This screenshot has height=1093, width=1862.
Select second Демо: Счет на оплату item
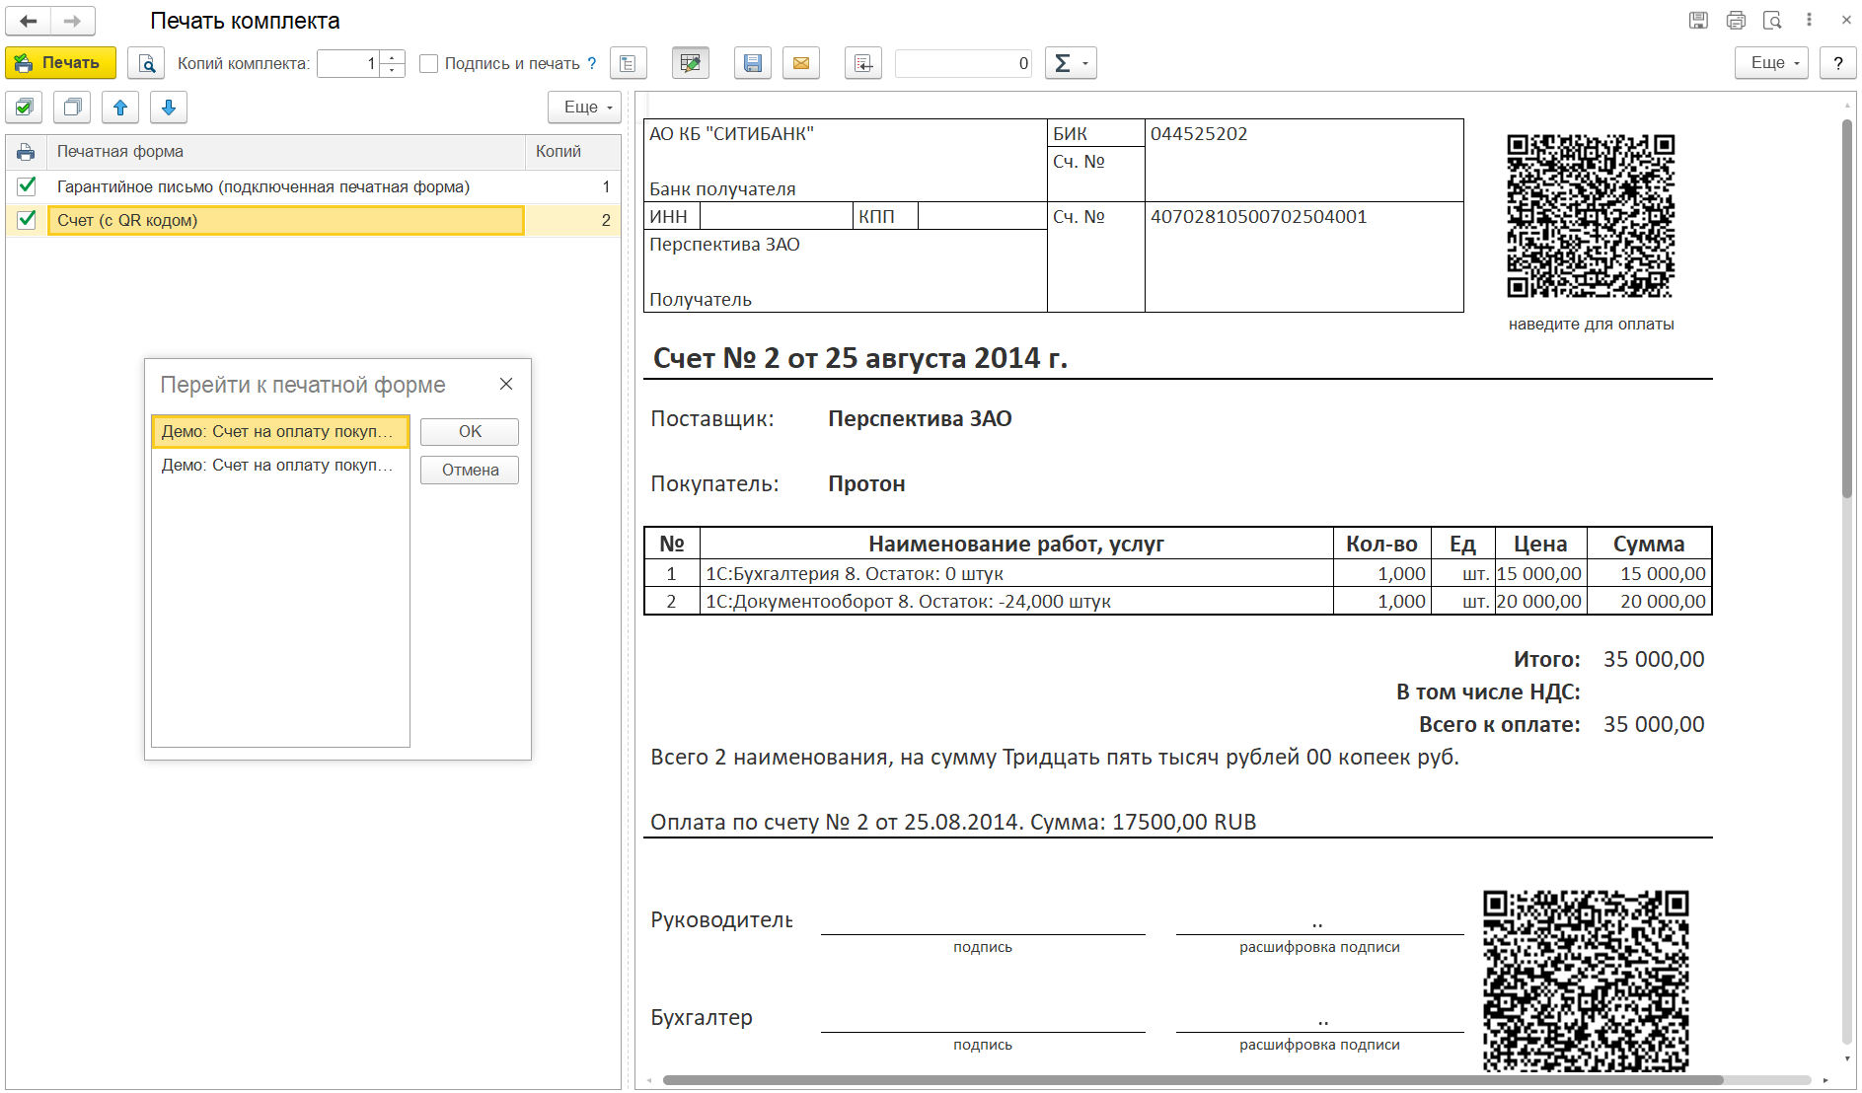(280, 465)
